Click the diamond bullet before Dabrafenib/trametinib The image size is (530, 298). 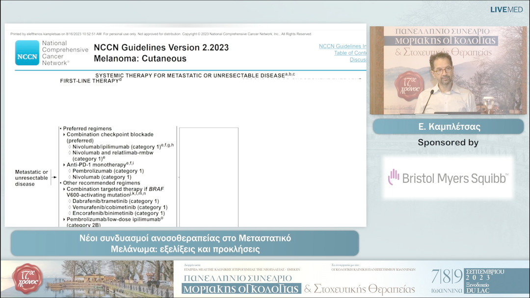pyautogui.click(x=70, y=201)
